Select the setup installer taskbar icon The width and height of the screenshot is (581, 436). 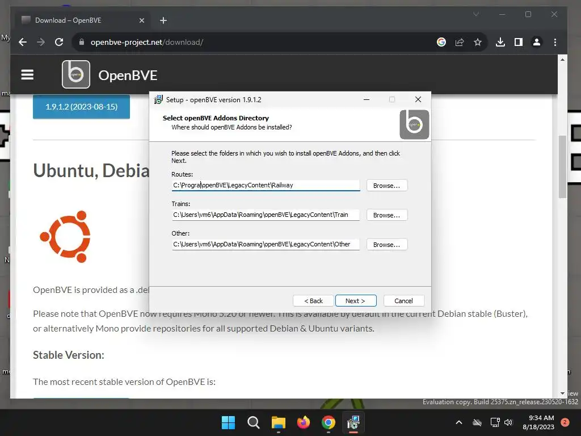[x=353, y=422]
